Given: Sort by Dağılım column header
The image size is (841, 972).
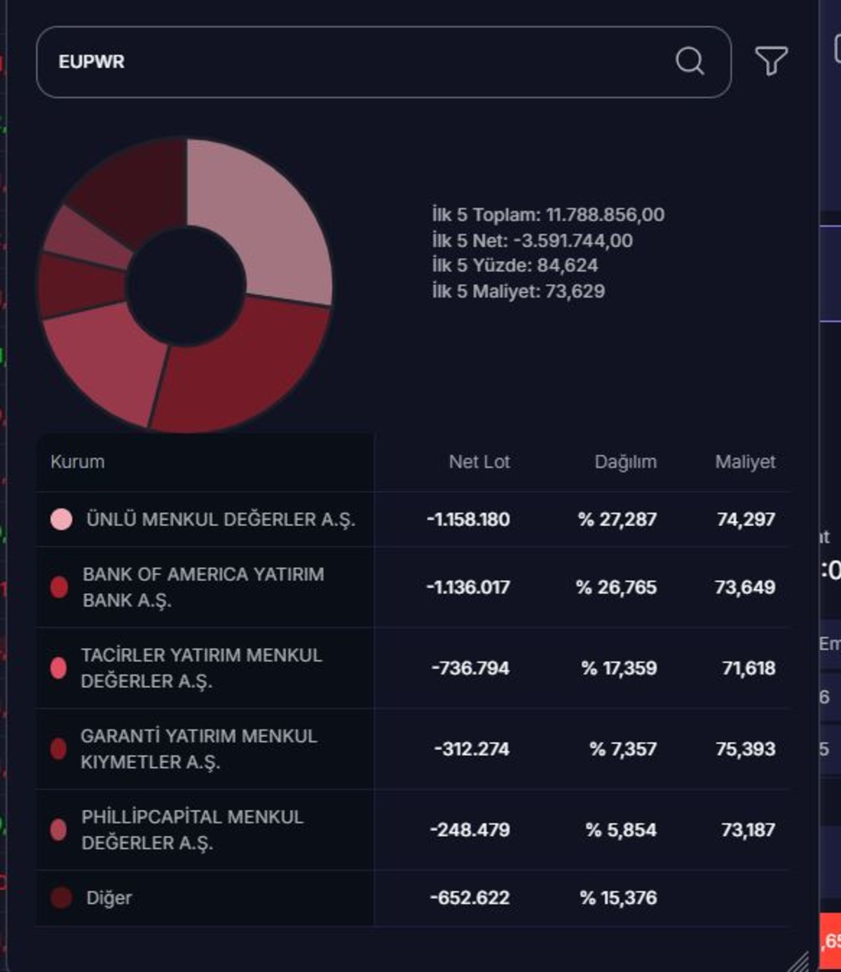Looking at the screenshot, I should [x=625, y=461].
